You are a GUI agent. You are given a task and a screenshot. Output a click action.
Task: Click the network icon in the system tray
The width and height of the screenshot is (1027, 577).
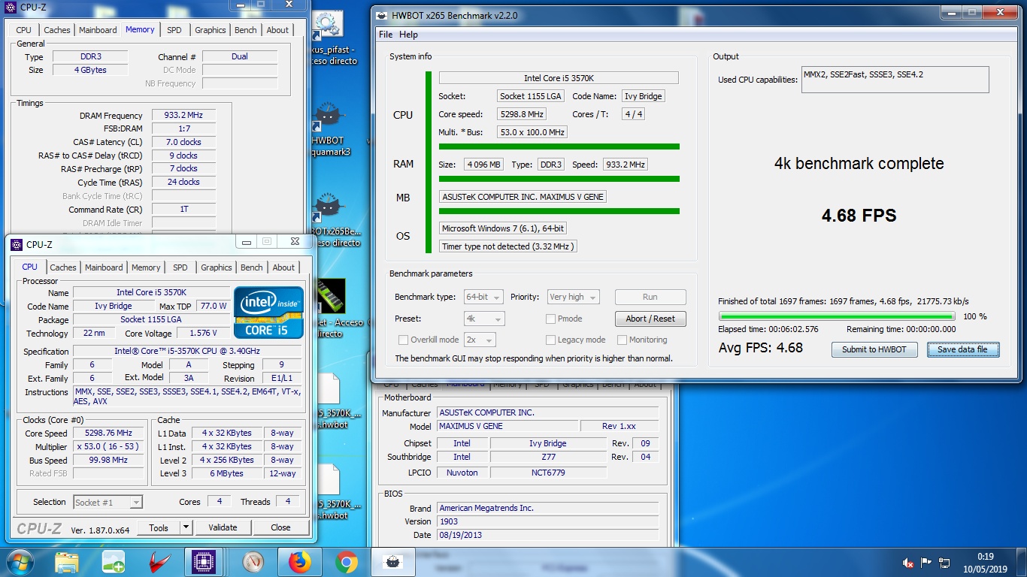945,563
